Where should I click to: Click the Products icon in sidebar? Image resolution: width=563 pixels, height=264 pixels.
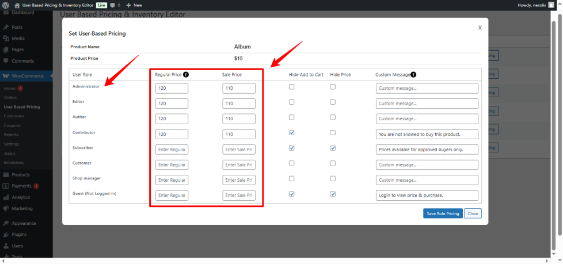(x=6, y=175)
